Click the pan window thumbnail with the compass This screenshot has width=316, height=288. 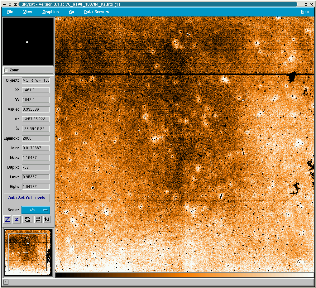tap(28, 252)
